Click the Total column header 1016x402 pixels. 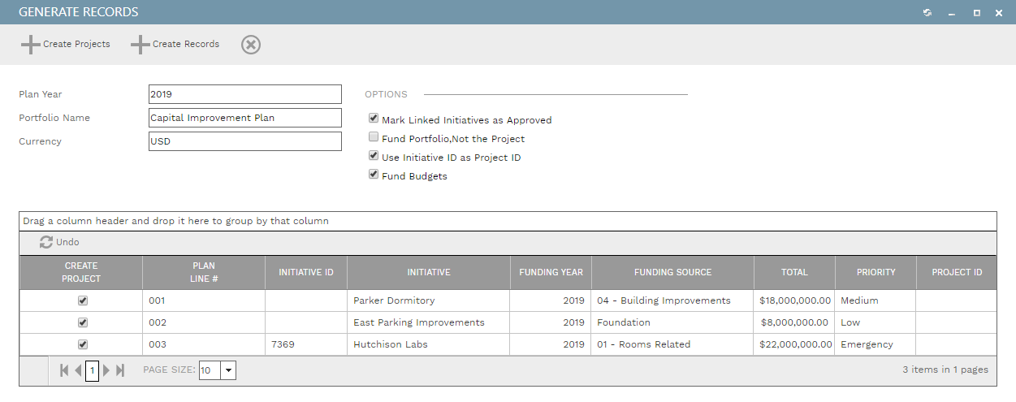(794, 272)
